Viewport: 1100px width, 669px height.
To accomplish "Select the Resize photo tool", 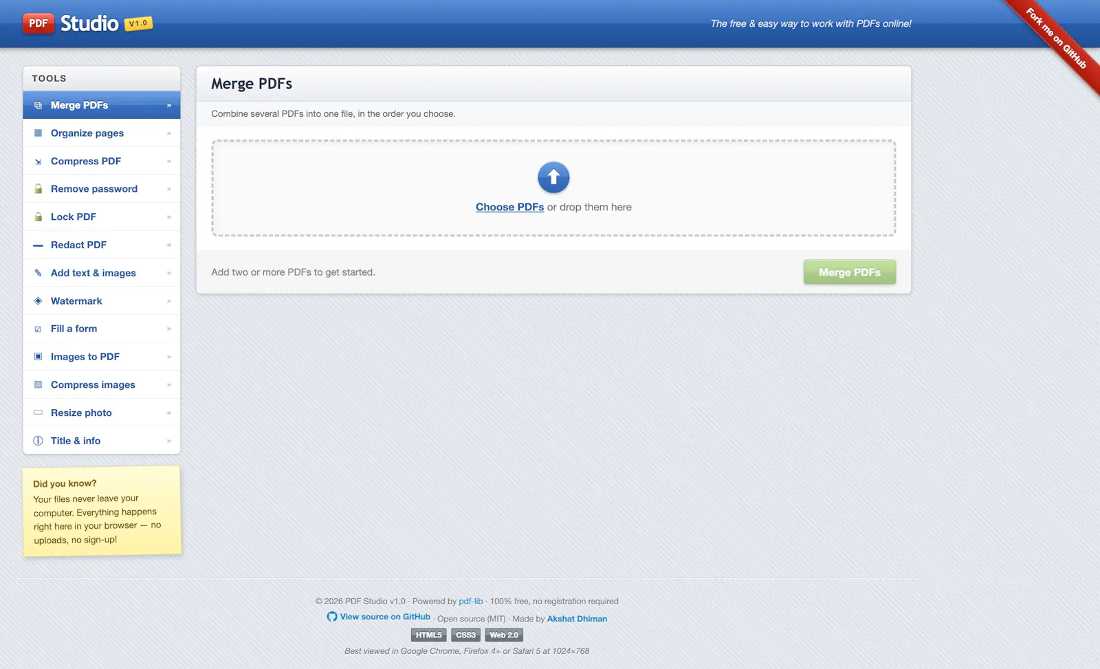I will click(102, 413).
